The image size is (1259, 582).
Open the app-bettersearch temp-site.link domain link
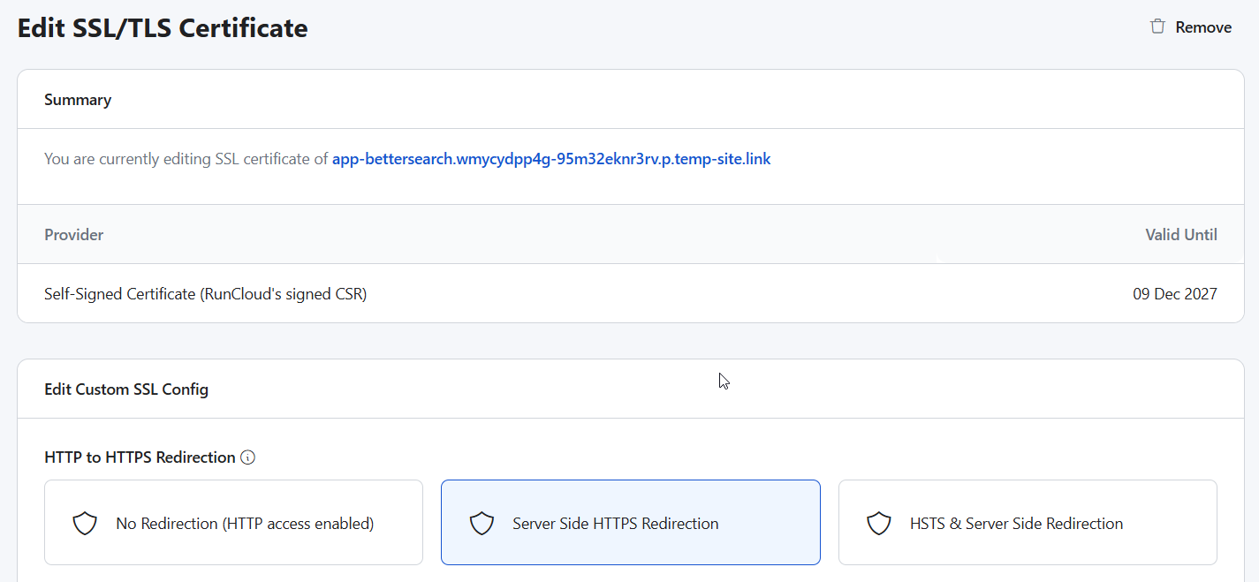[550, 160]
